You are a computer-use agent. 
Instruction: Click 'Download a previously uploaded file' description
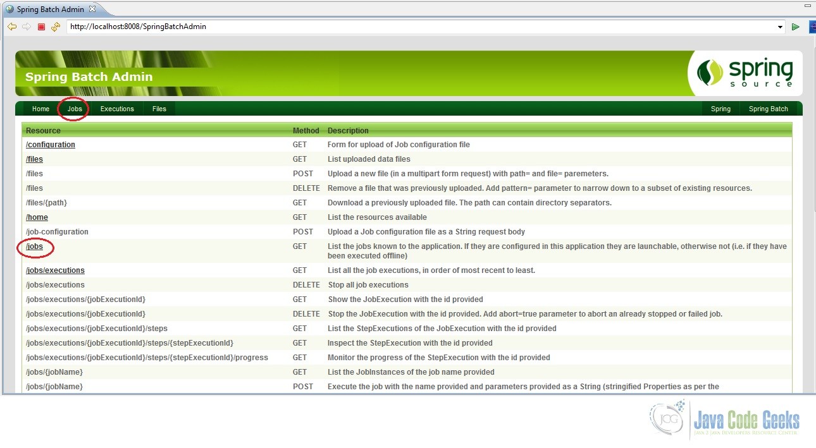pyautogui.click(x=469, y=203)
